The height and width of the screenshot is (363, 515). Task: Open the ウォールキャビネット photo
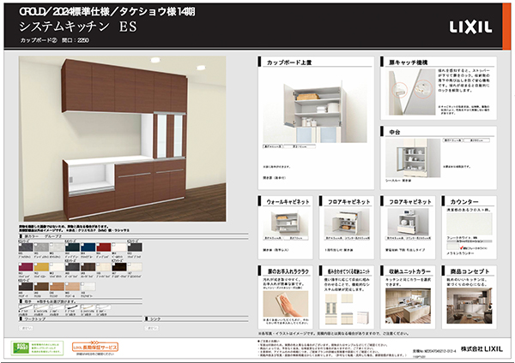click(x=286, y=223)
